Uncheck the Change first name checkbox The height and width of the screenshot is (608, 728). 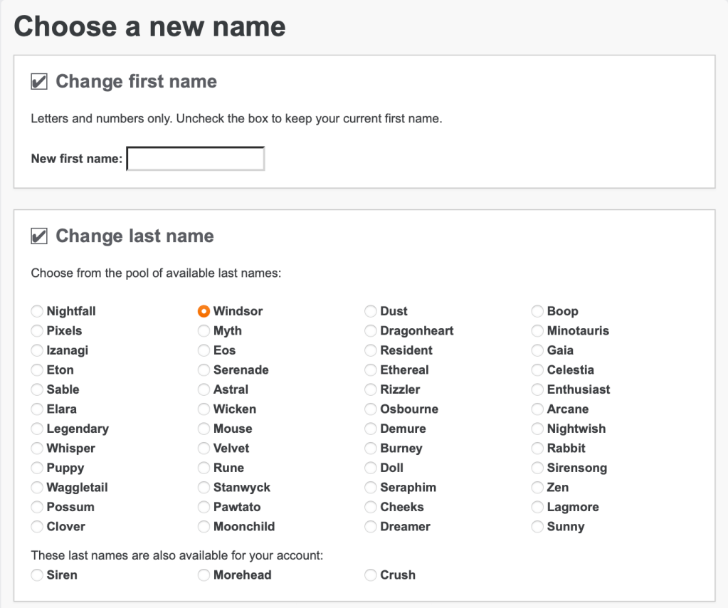[39, 82]
